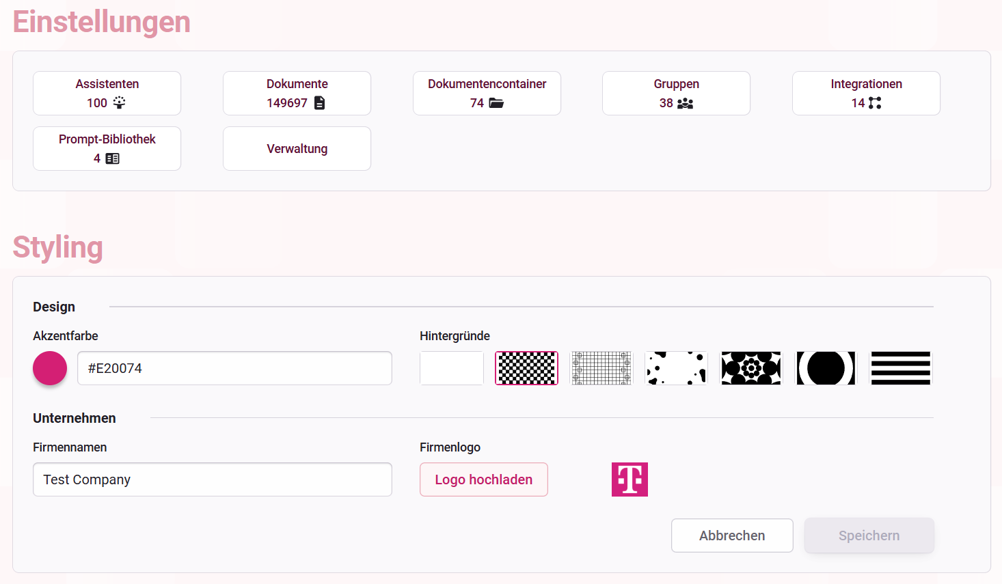
Task: Open the Integrationen tile
Action: [866, 94]
